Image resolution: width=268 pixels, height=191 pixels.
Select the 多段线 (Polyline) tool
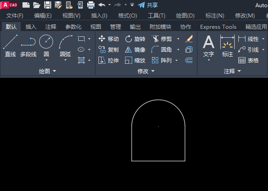28,46
